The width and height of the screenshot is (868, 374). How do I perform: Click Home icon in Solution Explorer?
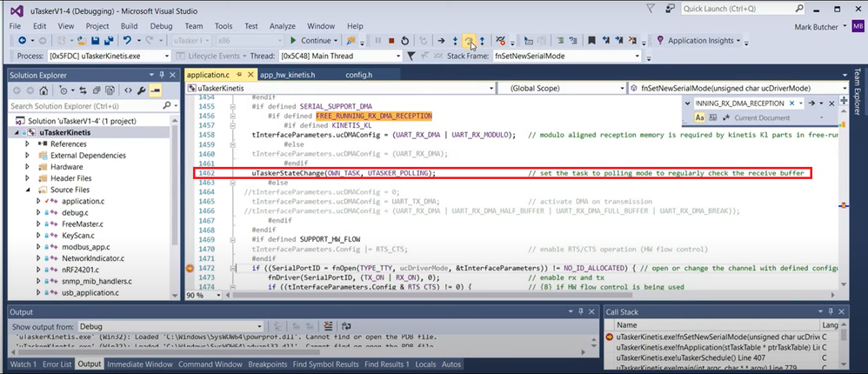tap(43, 90)
